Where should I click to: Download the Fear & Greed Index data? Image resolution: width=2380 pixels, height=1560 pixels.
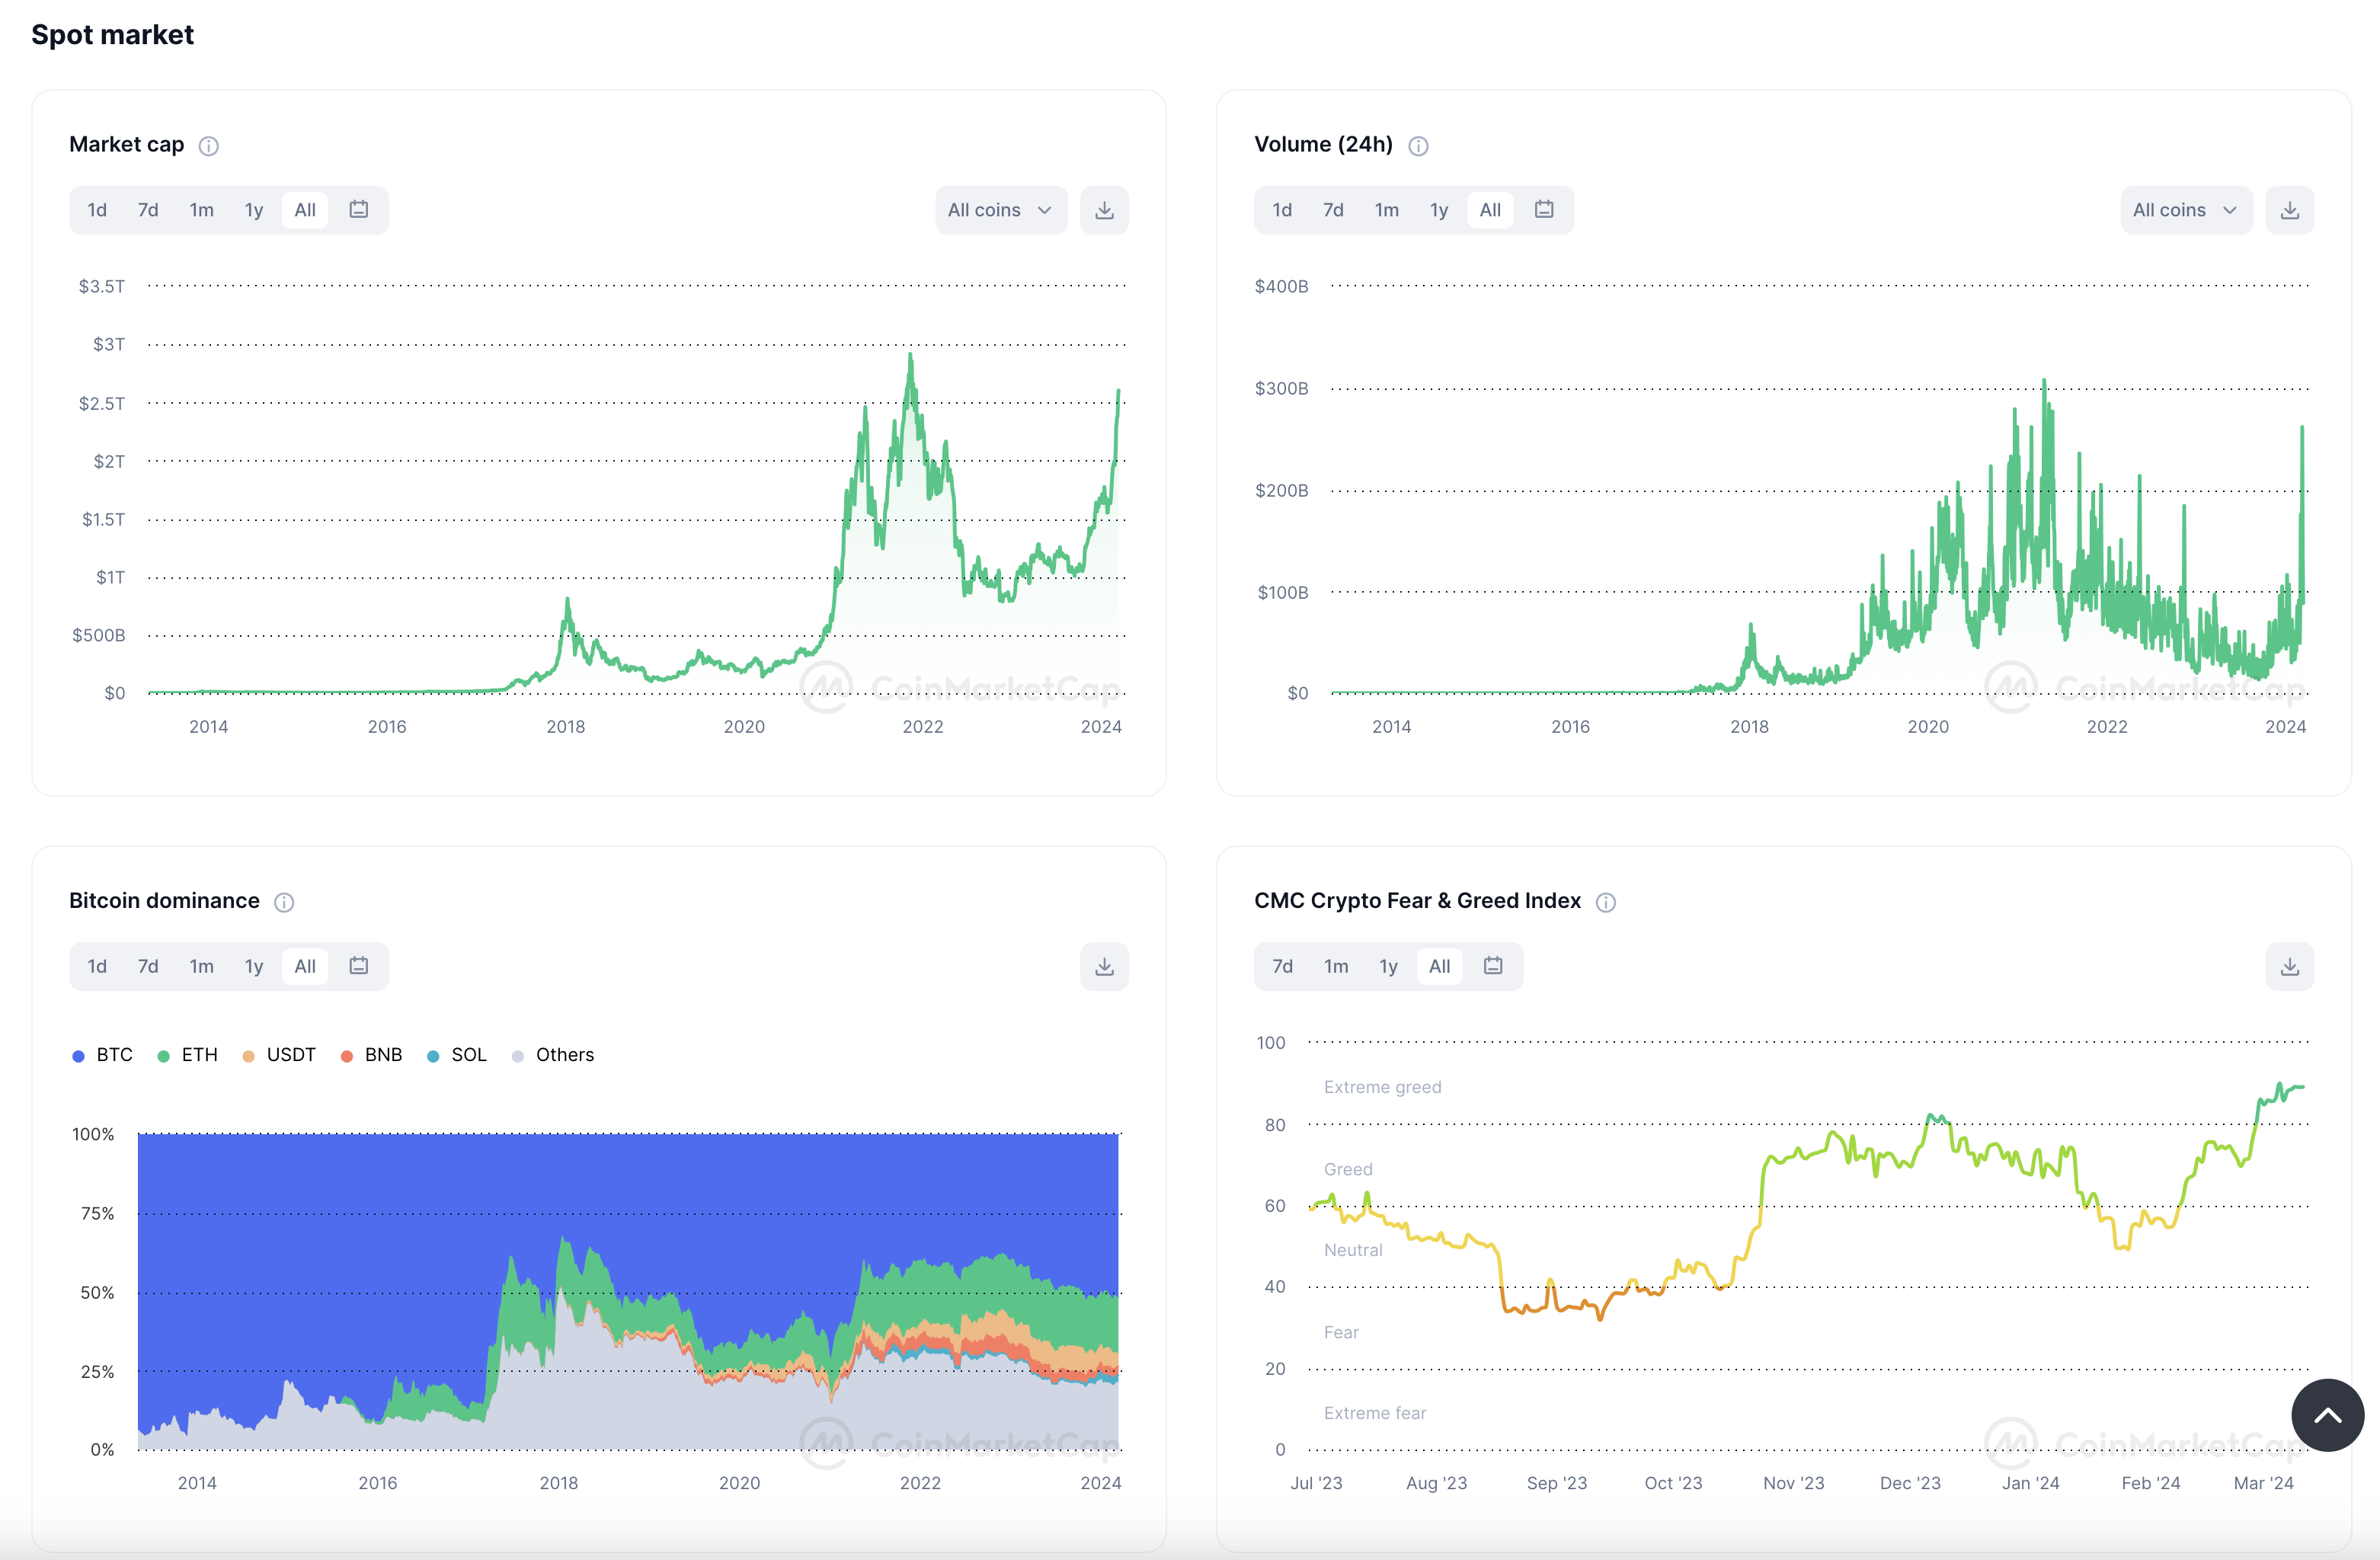click(2289, 966)
